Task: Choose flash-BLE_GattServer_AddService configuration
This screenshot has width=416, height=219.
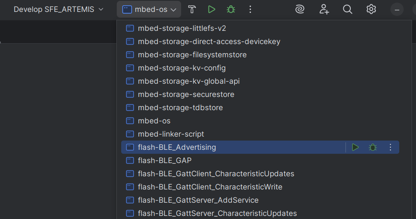Action: (x=260, y=200)
